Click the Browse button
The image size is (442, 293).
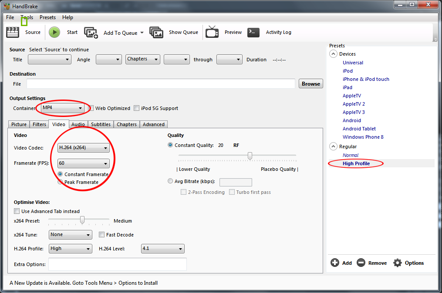(x=310, y=84)
